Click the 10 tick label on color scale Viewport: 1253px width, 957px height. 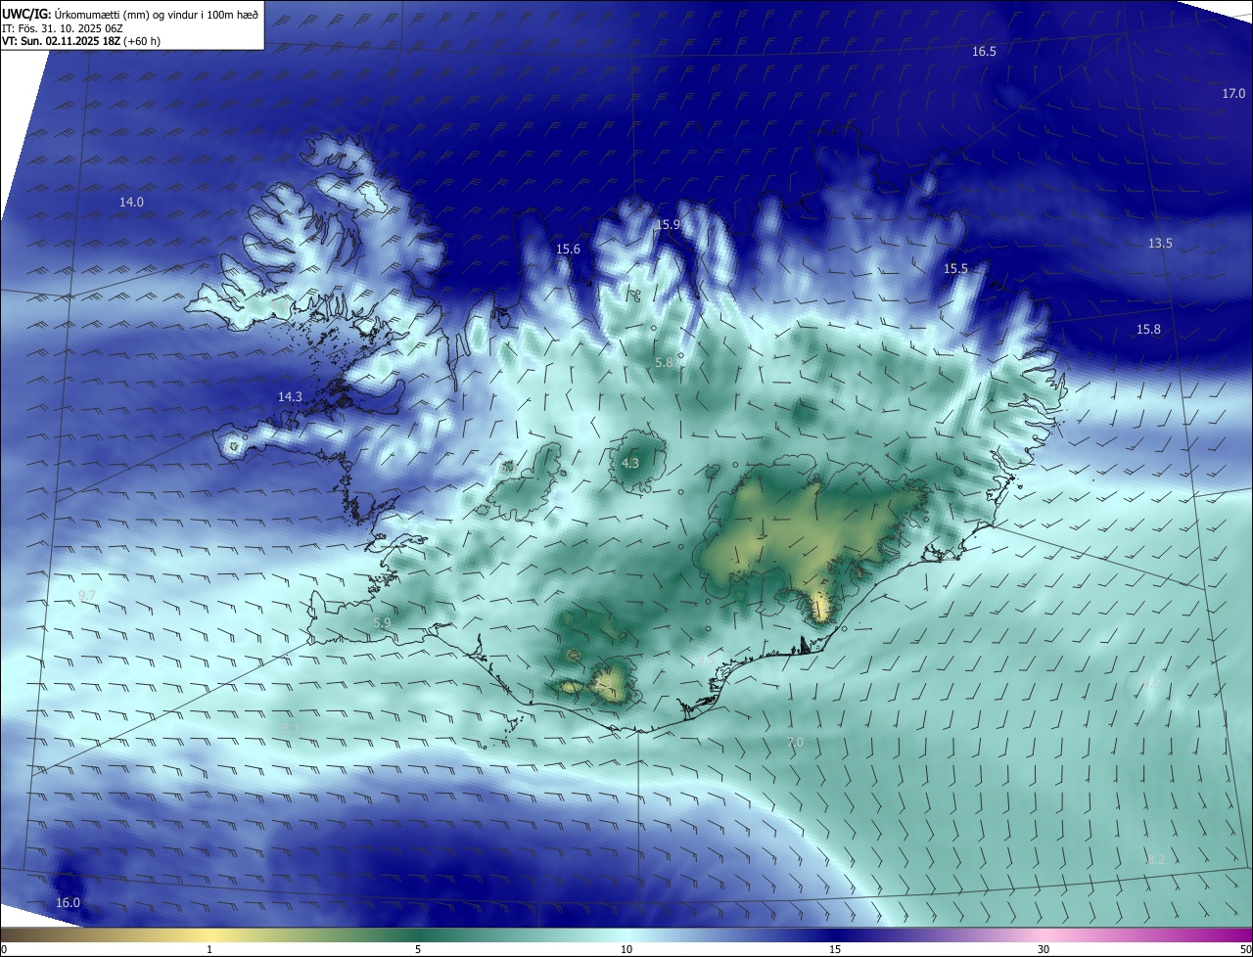coord(626,949)
